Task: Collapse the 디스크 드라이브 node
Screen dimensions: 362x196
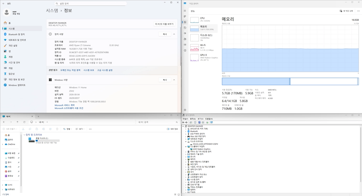Action: point(186,141)
